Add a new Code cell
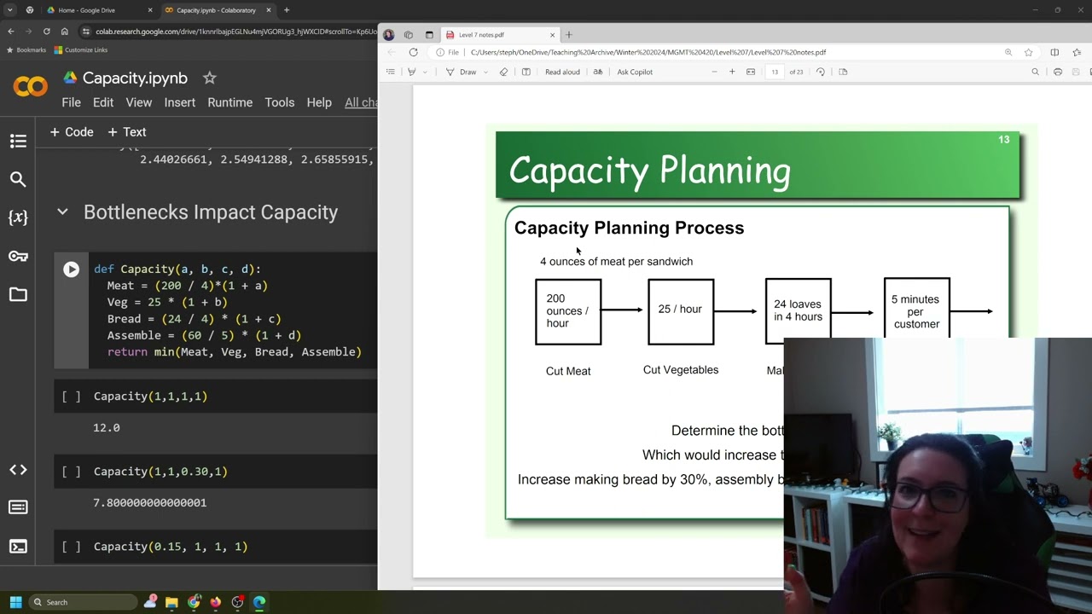Image resolution: width=1092 pixels, height=614 pixels. point(72,132)
